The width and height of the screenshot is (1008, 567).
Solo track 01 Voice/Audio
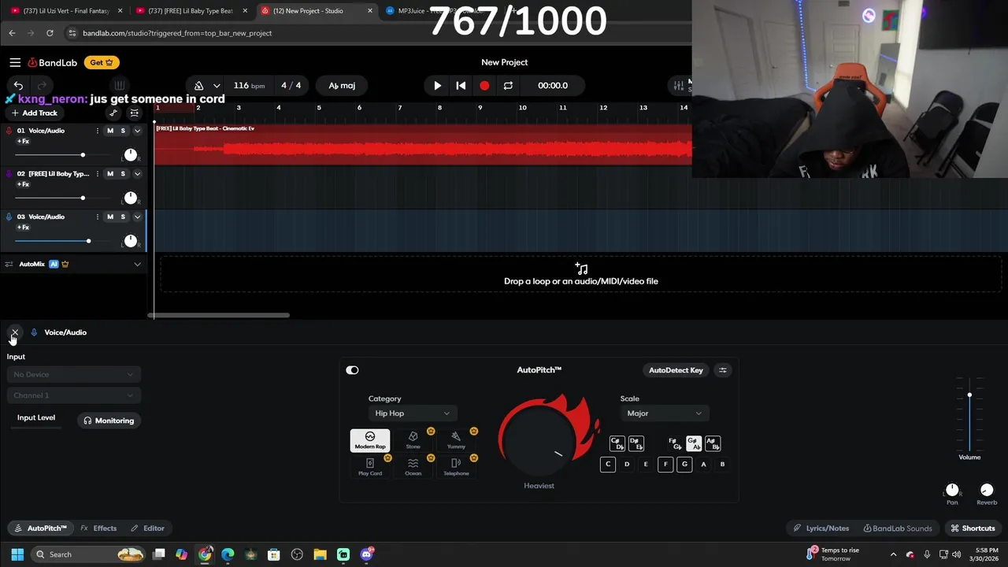click(x=123, y=131)
